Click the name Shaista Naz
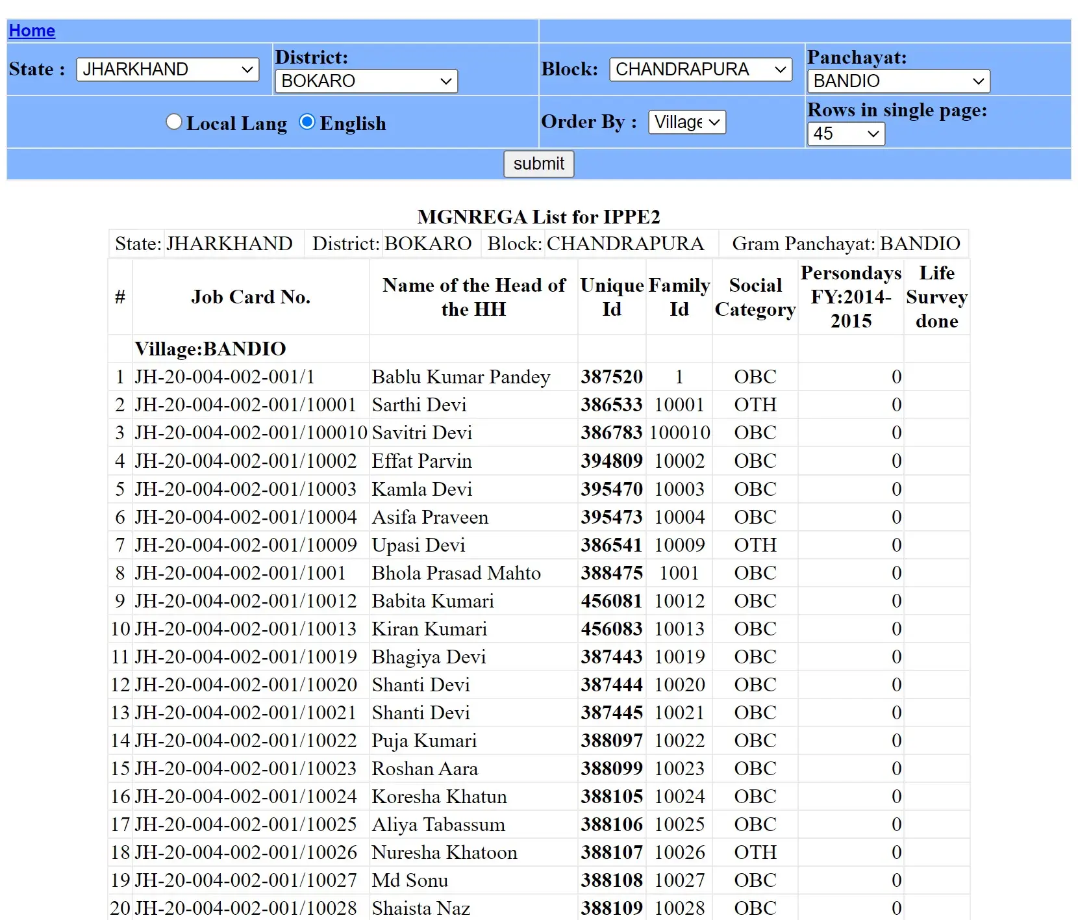 pyautogui.click(x=421, y=908)
